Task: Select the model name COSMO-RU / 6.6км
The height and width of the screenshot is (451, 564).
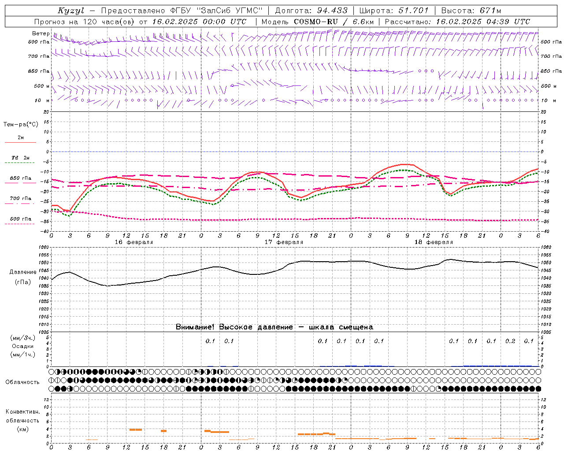Action: (x=334, y=22)
